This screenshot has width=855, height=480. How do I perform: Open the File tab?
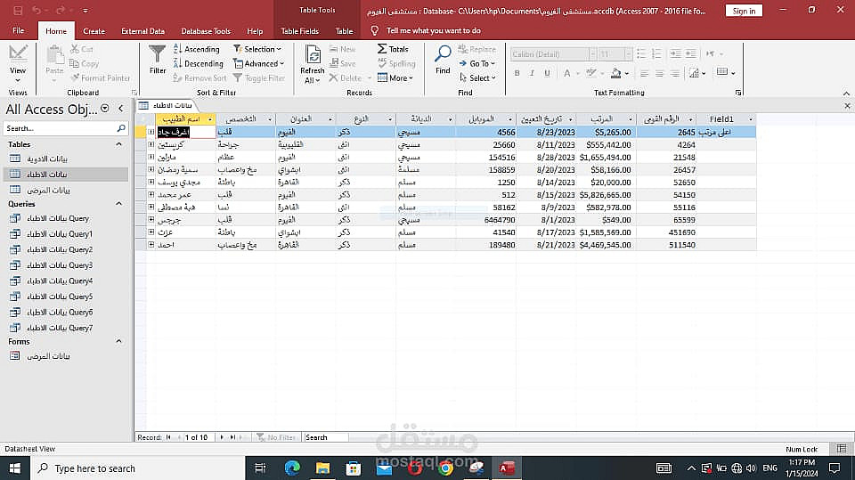(x=19, y=31)
